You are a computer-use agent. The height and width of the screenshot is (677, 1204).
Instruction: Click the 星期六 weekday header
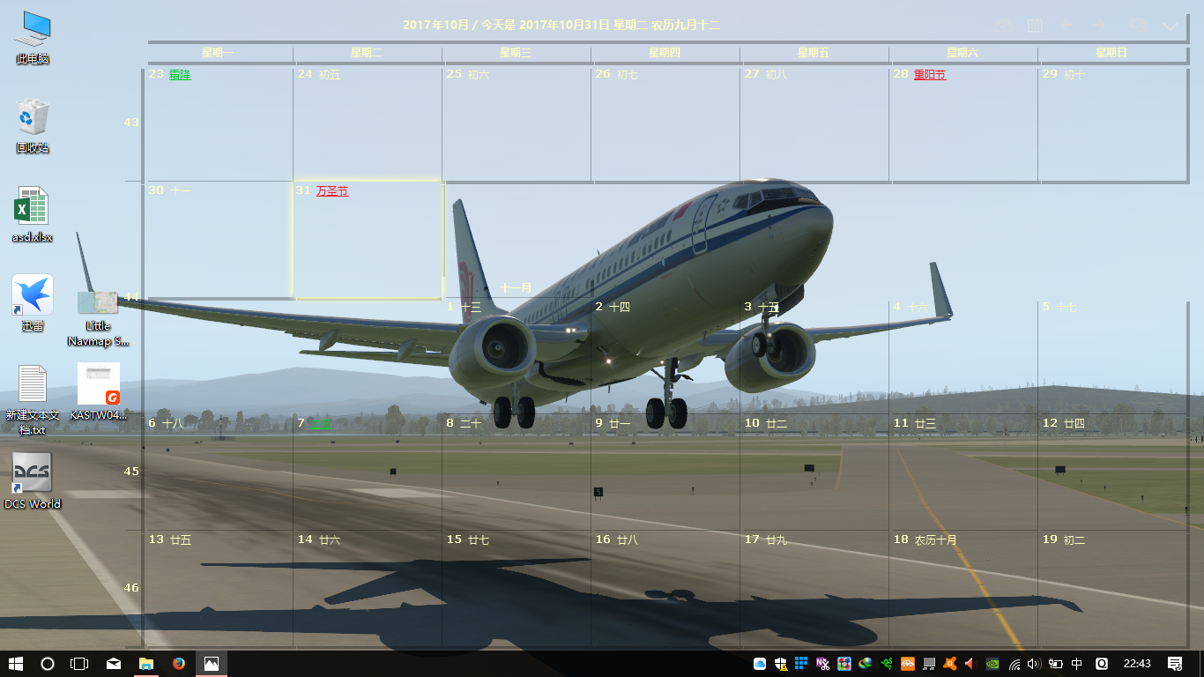(962, 53)
